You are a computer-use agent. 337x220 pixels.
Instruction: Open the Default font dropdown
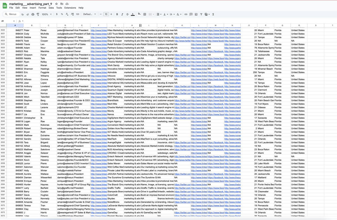click(x=90, y=14)
